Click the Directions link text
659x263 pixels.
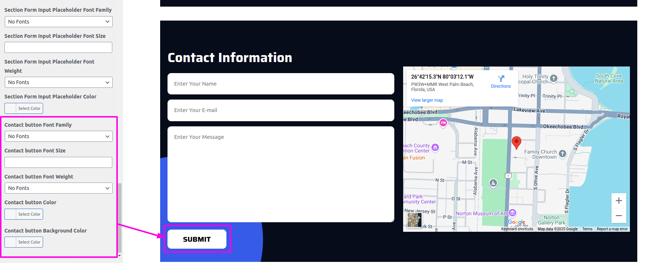(x=501, y=86)
